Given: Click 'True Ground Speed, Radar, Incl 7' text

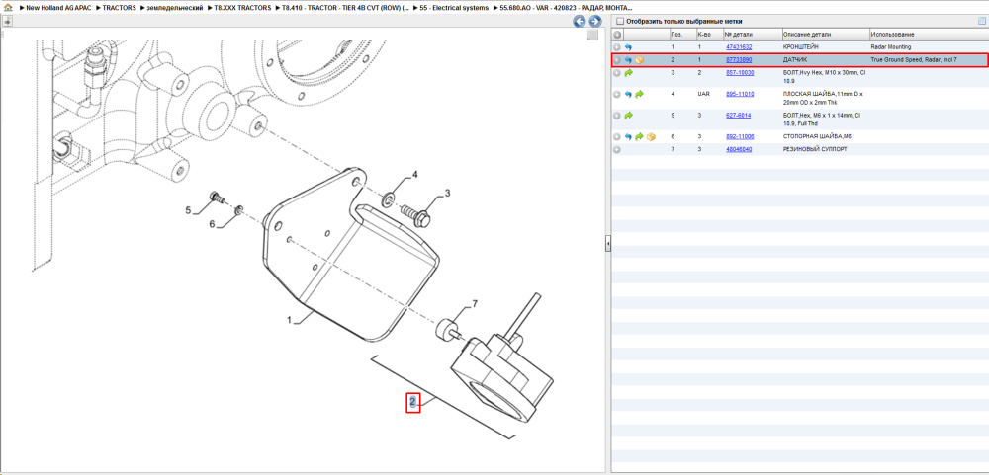Looking at the screenshot, I should click(x=914, y=60).
